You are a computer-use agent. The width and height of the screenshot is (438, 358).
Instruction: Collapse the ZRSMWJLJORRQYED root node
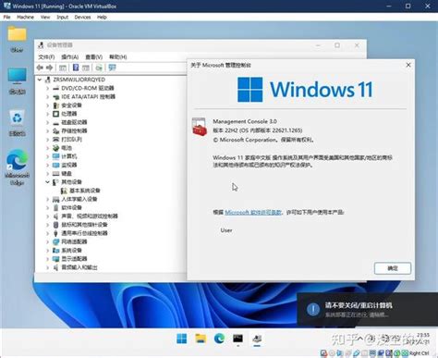(x=40, y=80)
